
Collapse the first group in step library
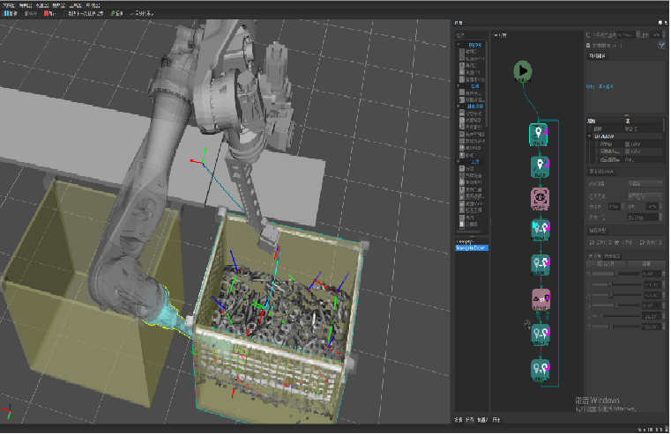pyautogui.click(x=460, y=45)
